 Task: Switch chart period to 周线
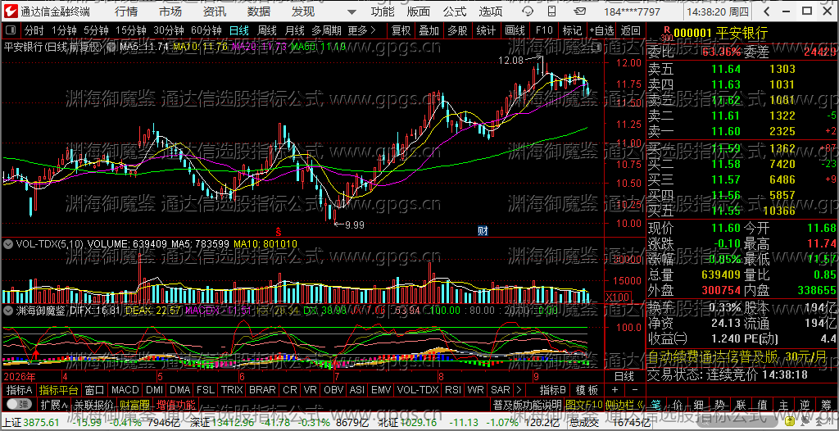[x=267, y=30]
